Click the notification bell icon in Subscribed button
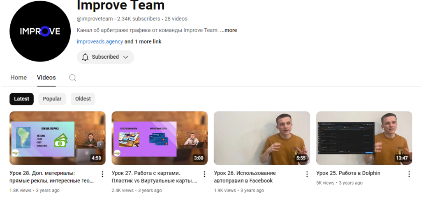This screenshot has height=205, width=421. point(85,57)
